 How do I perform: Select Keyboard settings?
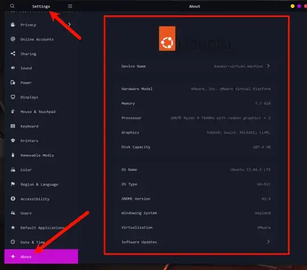coord(41,126)
